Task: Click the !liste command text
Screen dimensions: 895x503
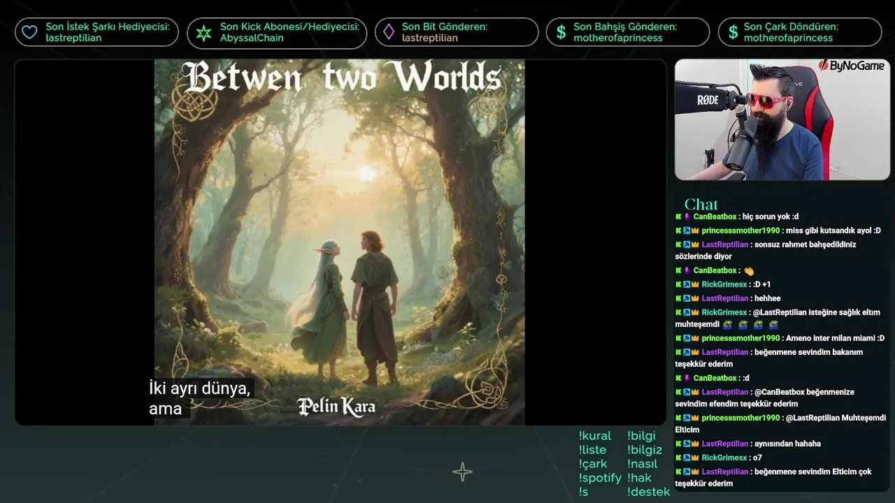Action: coord(592,450)
